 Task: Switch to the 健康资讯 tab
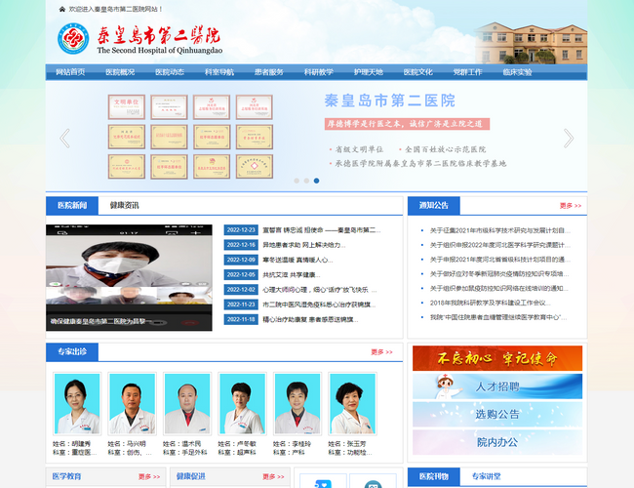(x=124, y=206)
